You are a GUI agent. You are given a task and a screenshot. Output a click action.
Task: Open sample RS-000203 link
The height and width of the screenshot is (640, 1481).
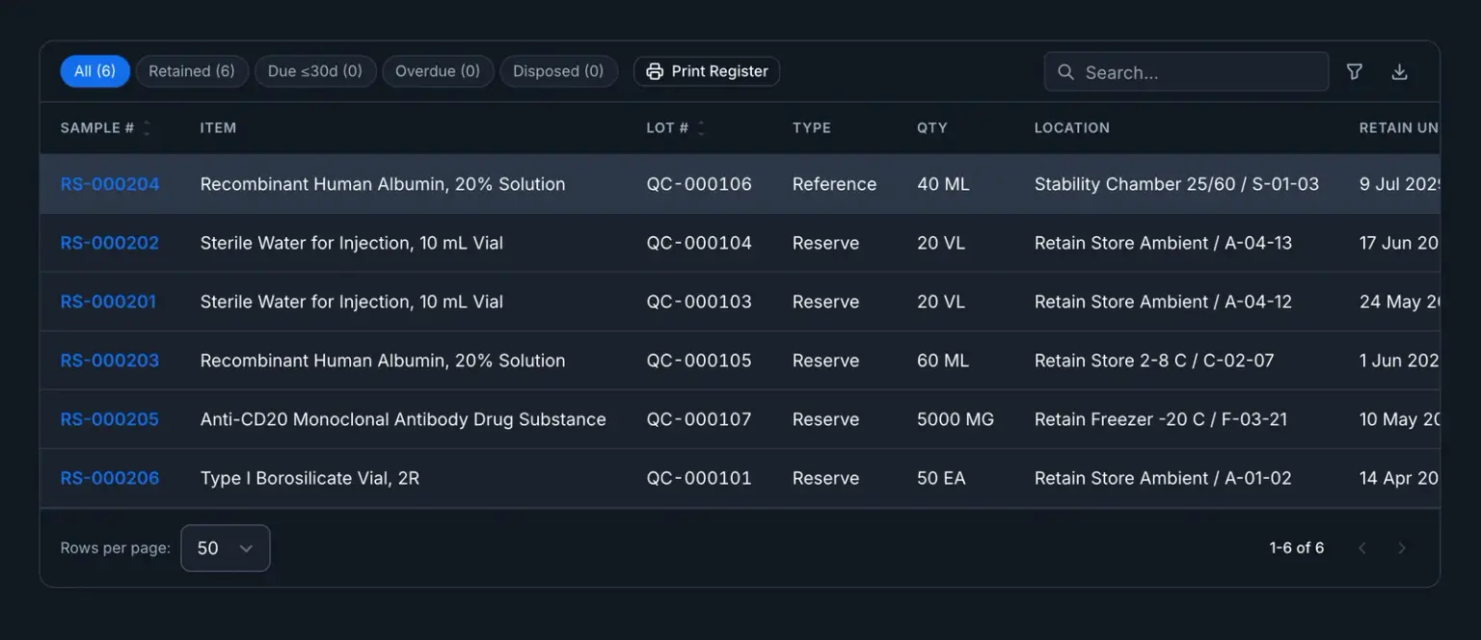(x=110, y=360)
